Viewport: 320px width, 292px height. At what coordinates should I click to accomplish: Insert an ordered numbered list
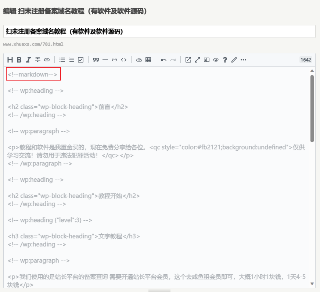coord(72,60)
